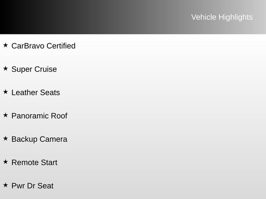Select the Backup Camera feature text
266x199 pixels.
pos(39,139)
